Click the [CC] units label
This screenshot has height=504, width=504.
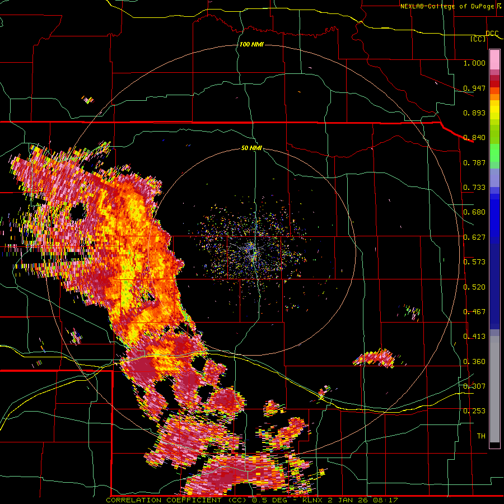pyautogui.click(x=478, y=39)
